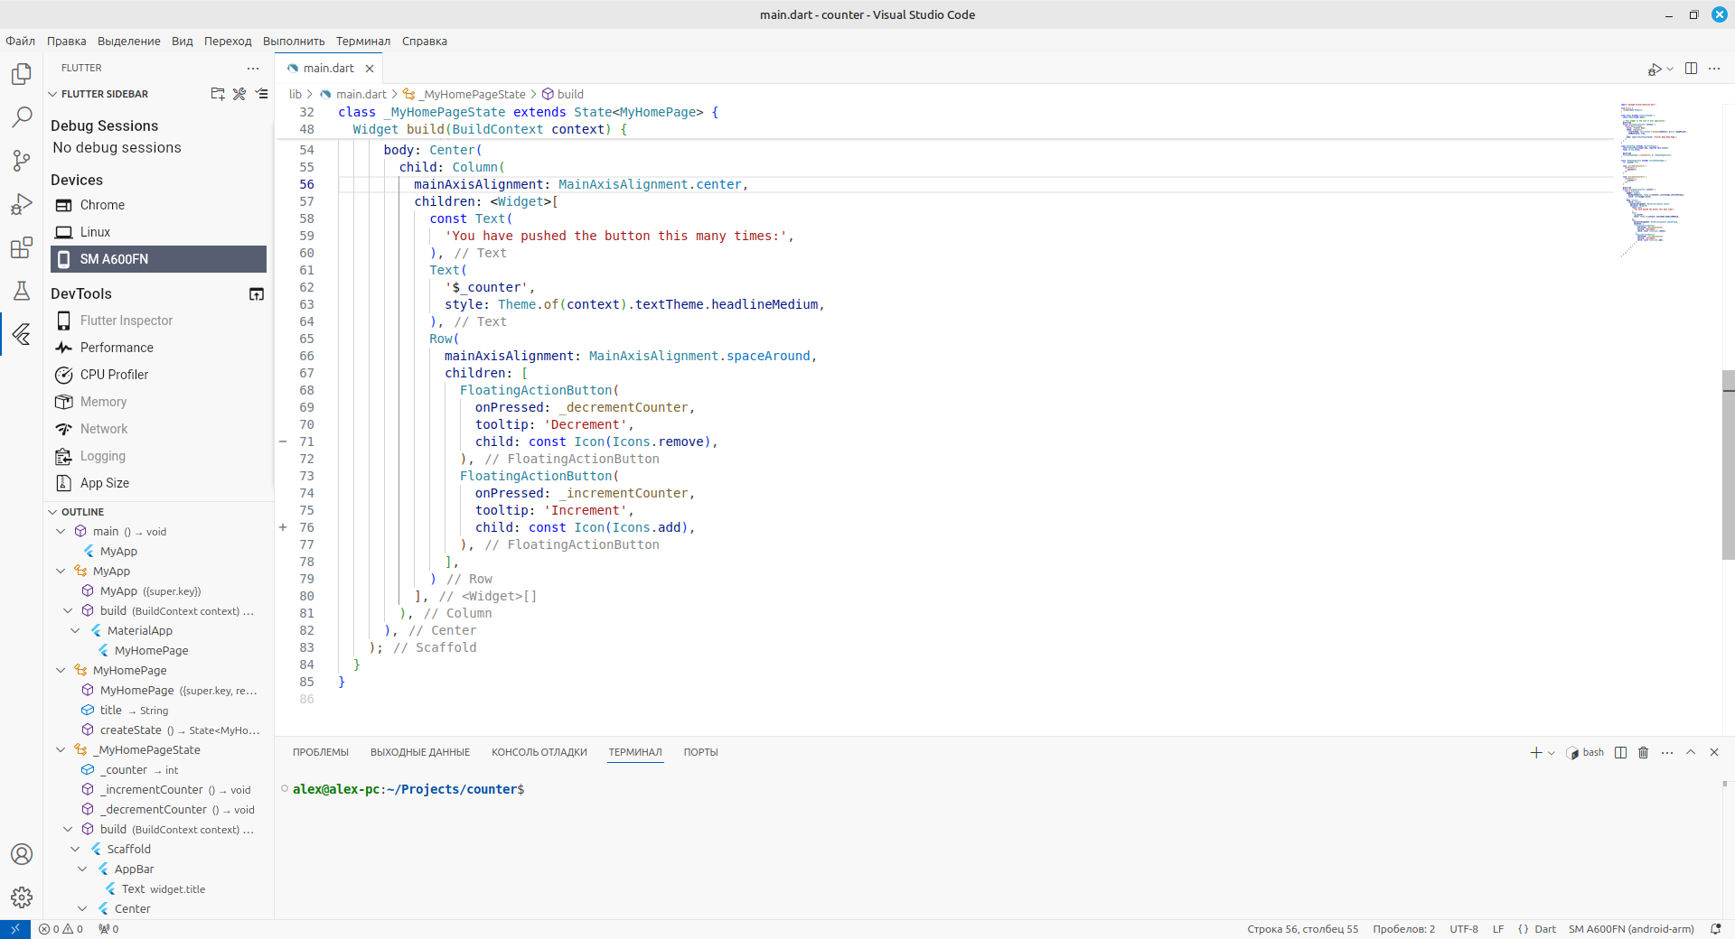Screen dimensions: 1735x939
Task: Collapse _MyHomePageState in outline
Action: tap(61, 750)
